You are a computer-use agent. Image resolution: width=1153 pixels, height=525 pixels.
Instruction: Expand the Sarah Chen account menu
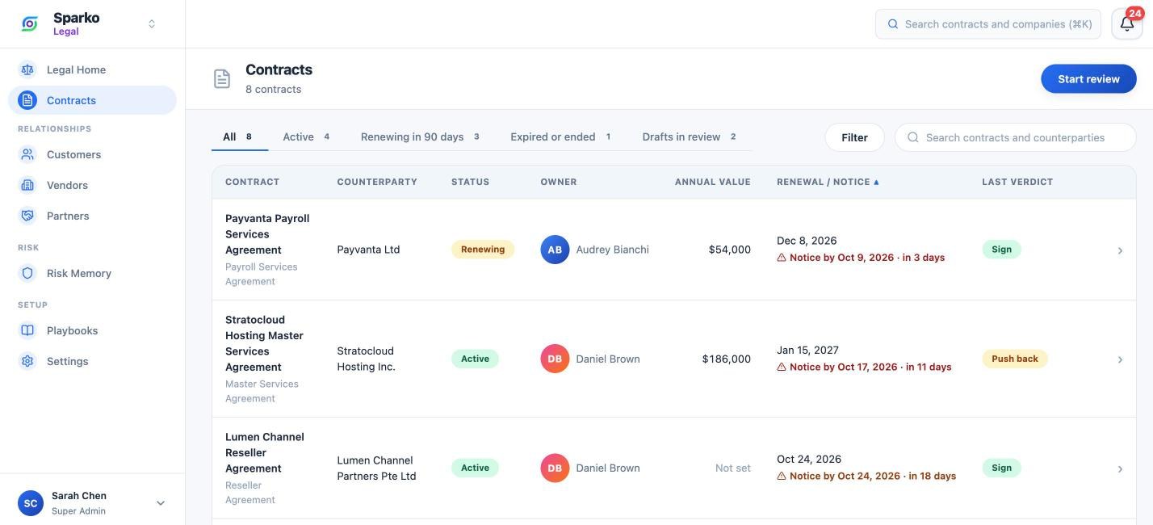[161, 503]
